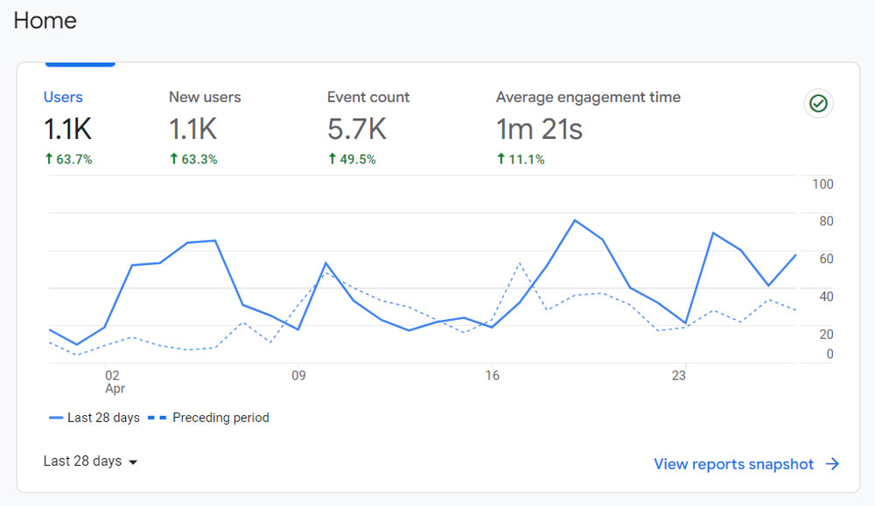
Task: Click the green checkmark insights icon
Action: [x=818, y=104]
